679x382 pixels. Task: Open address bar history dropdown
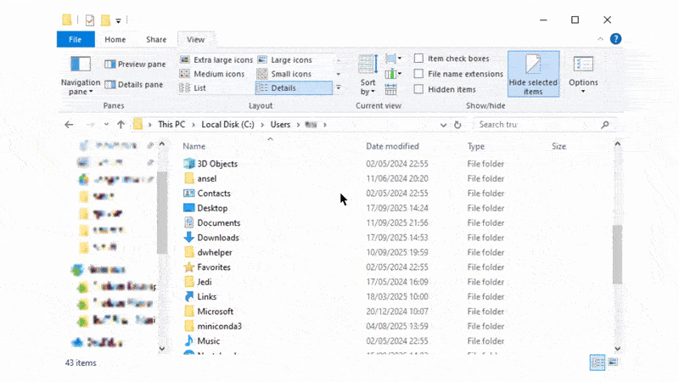(x=443, y=125)
